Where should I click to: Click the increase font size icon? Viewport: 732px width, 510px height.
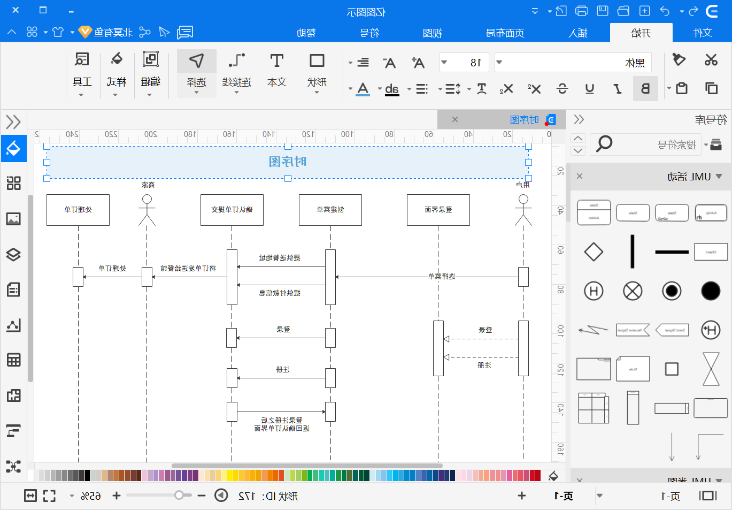(x=418, y=63)
